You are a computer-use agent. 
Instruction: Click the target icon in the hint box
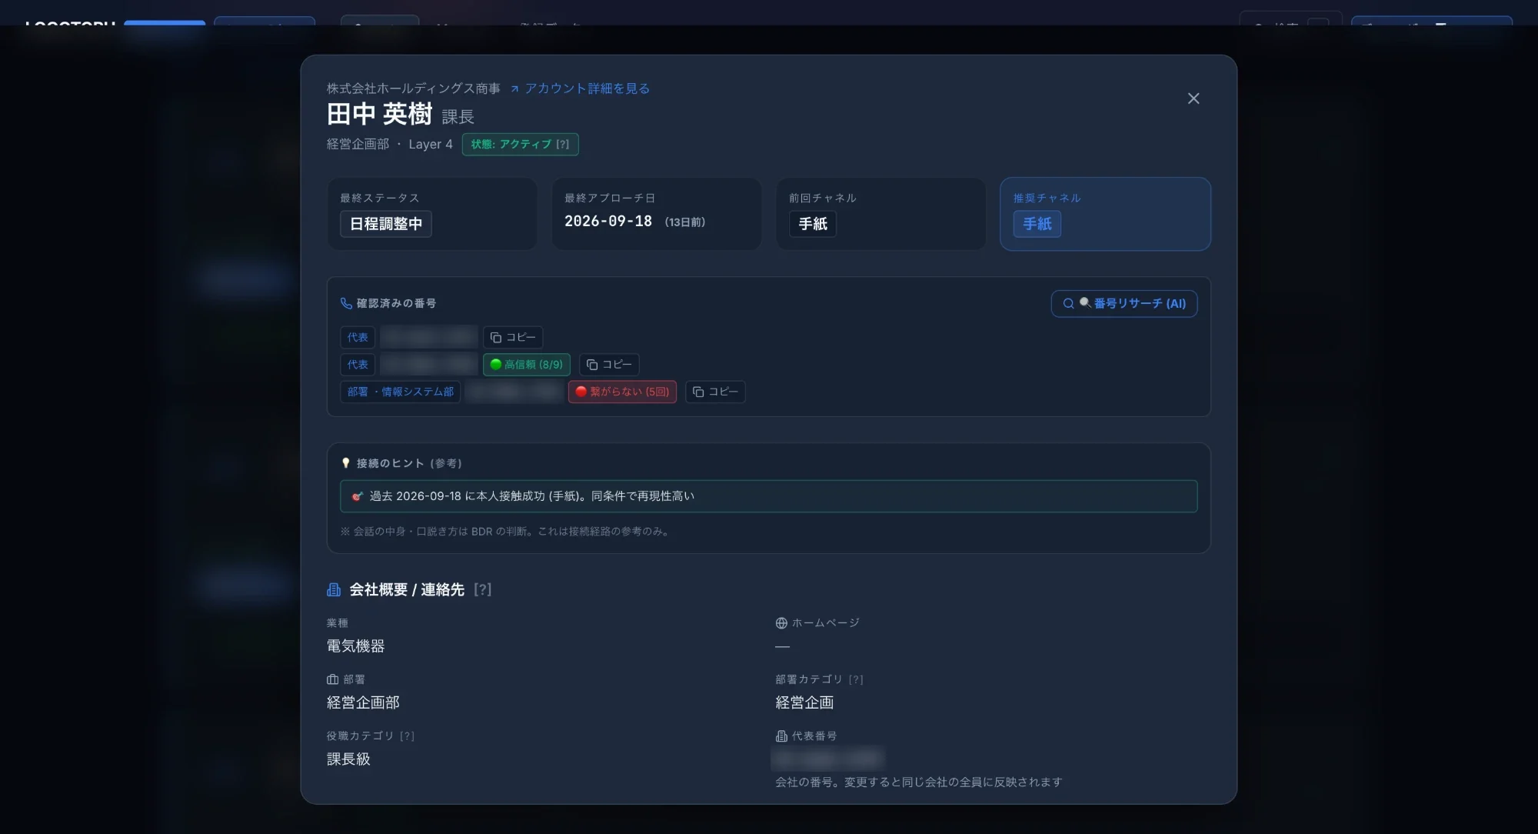pos(357,497)
